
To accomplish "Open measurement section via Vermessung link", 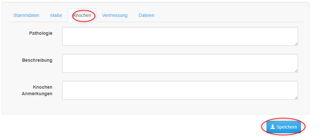I will coord(115,15).
